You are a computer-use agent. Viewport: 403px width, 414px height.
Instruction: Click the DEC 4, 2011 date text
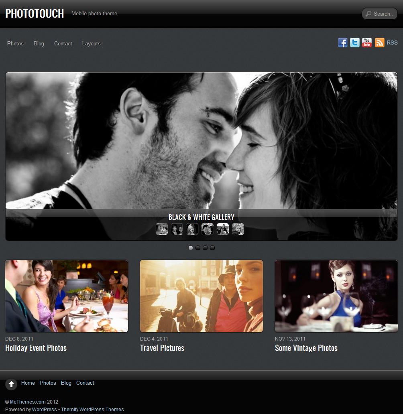(154, 339)
